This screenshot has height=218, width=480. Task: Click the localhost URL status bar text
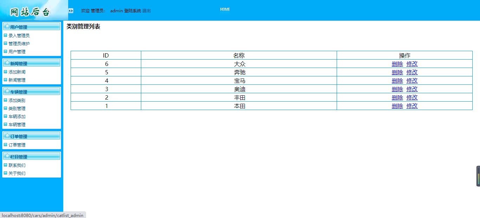43,215
